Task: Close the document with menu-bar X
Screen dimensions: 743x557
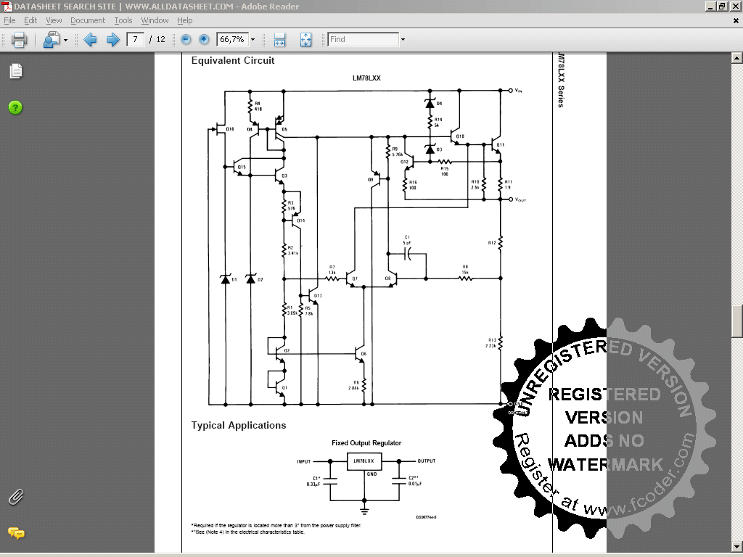Action: point(736,21)
